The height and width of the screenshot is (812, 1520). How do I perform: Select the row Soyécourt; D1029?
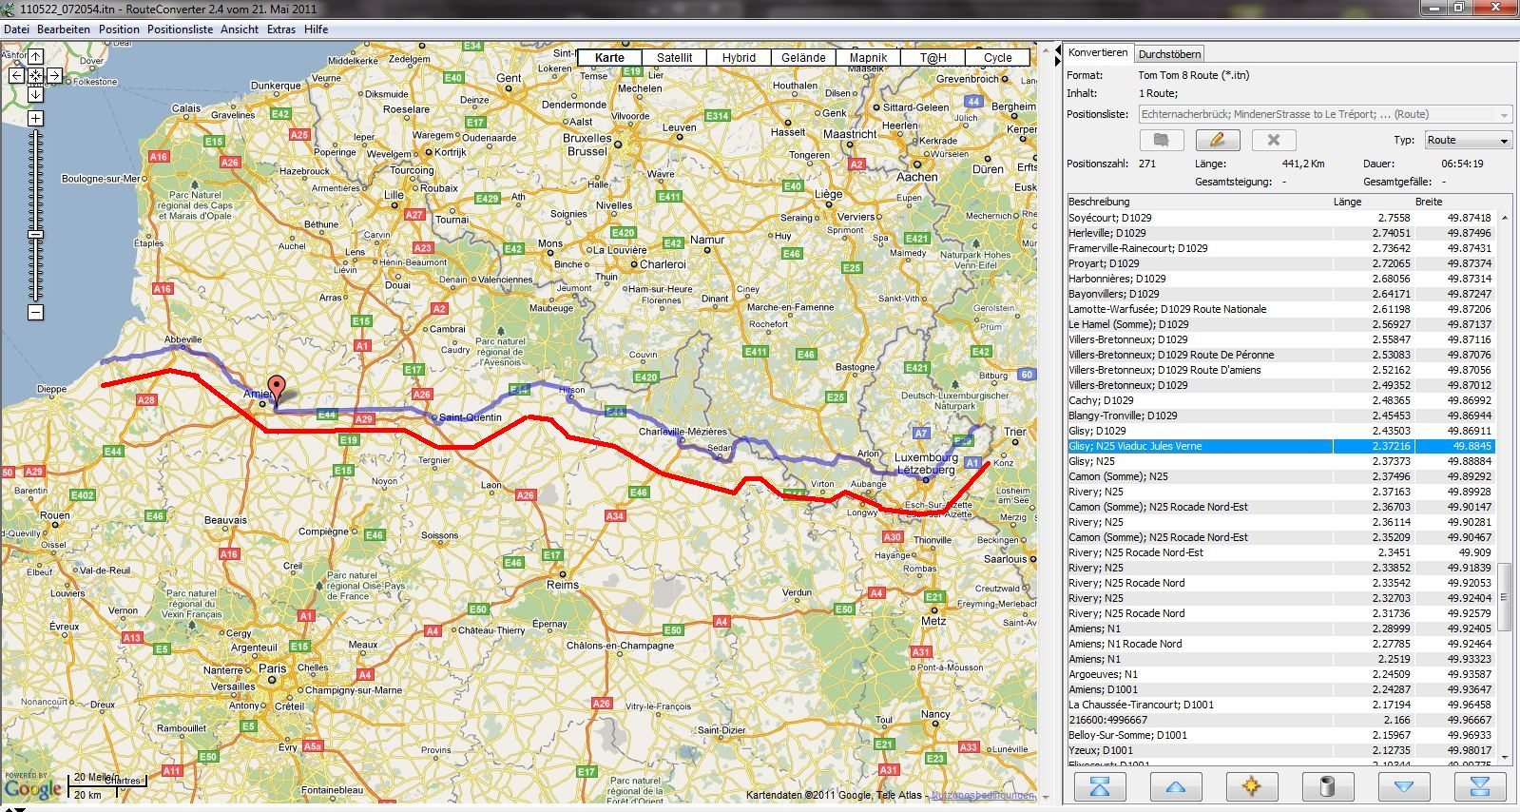[x=1281, y=218]
